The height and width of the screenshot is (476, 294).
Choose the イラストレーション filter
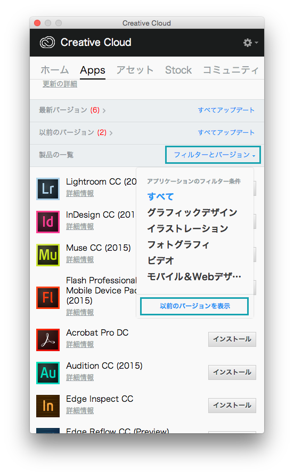pos(187,228)
